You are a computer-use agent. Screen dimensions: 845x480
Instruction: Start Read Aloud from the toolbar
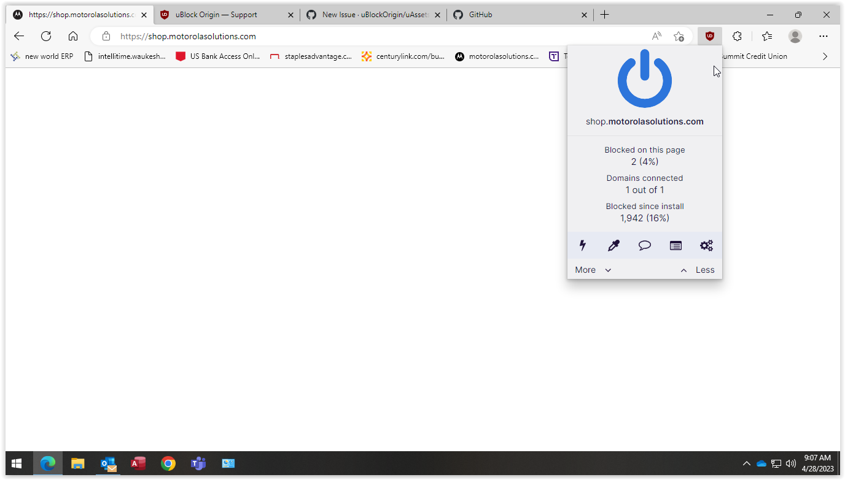[656, 36]
